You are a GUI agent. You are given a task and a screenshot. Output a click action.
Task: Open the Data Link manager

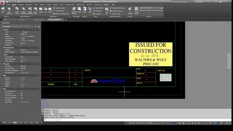pyautogui.click(x=107, y=11)
